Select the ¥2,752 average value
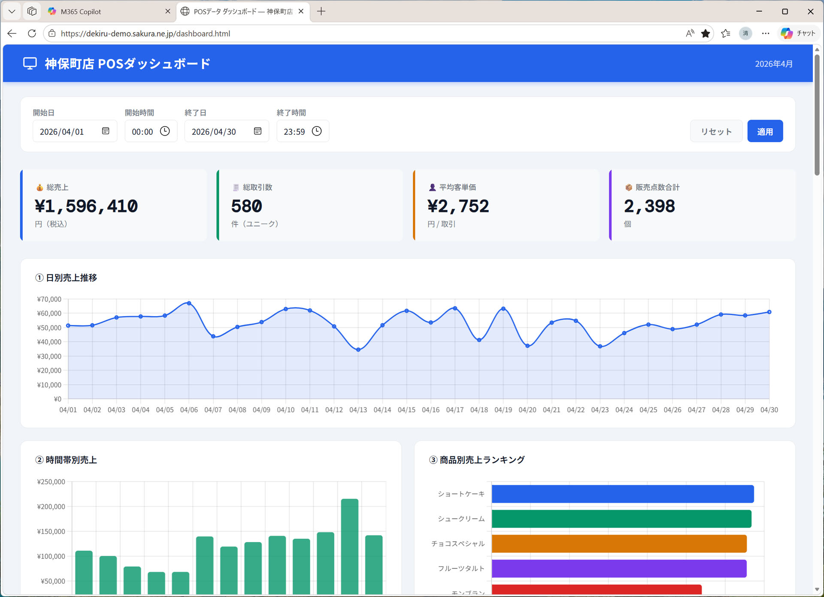This screenshot has height=597, width=824. click(458, 206)
